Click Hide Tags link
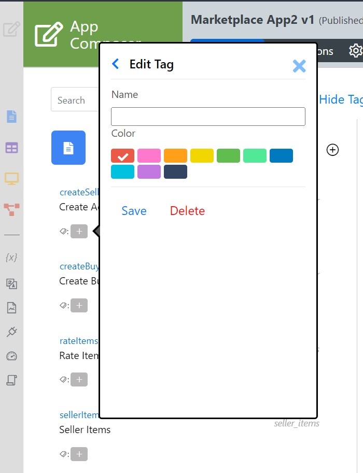The image size is (363, 473). tap(341, 99)
